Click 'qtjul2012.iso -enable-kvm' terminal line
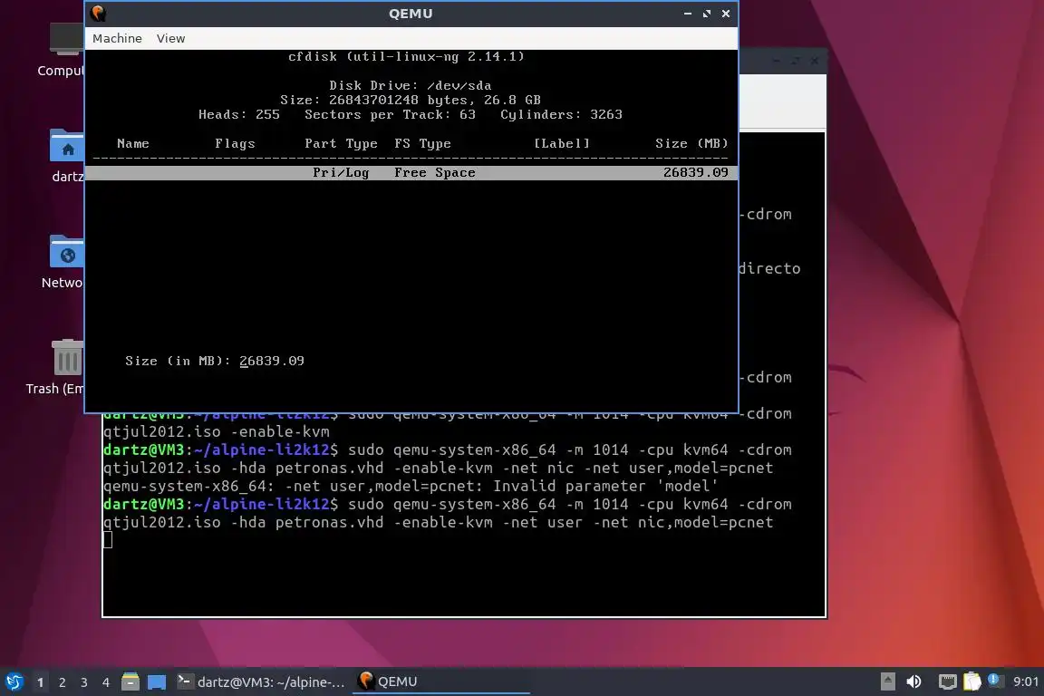Viewport: 1044px width, 696px height. (217, 431)
